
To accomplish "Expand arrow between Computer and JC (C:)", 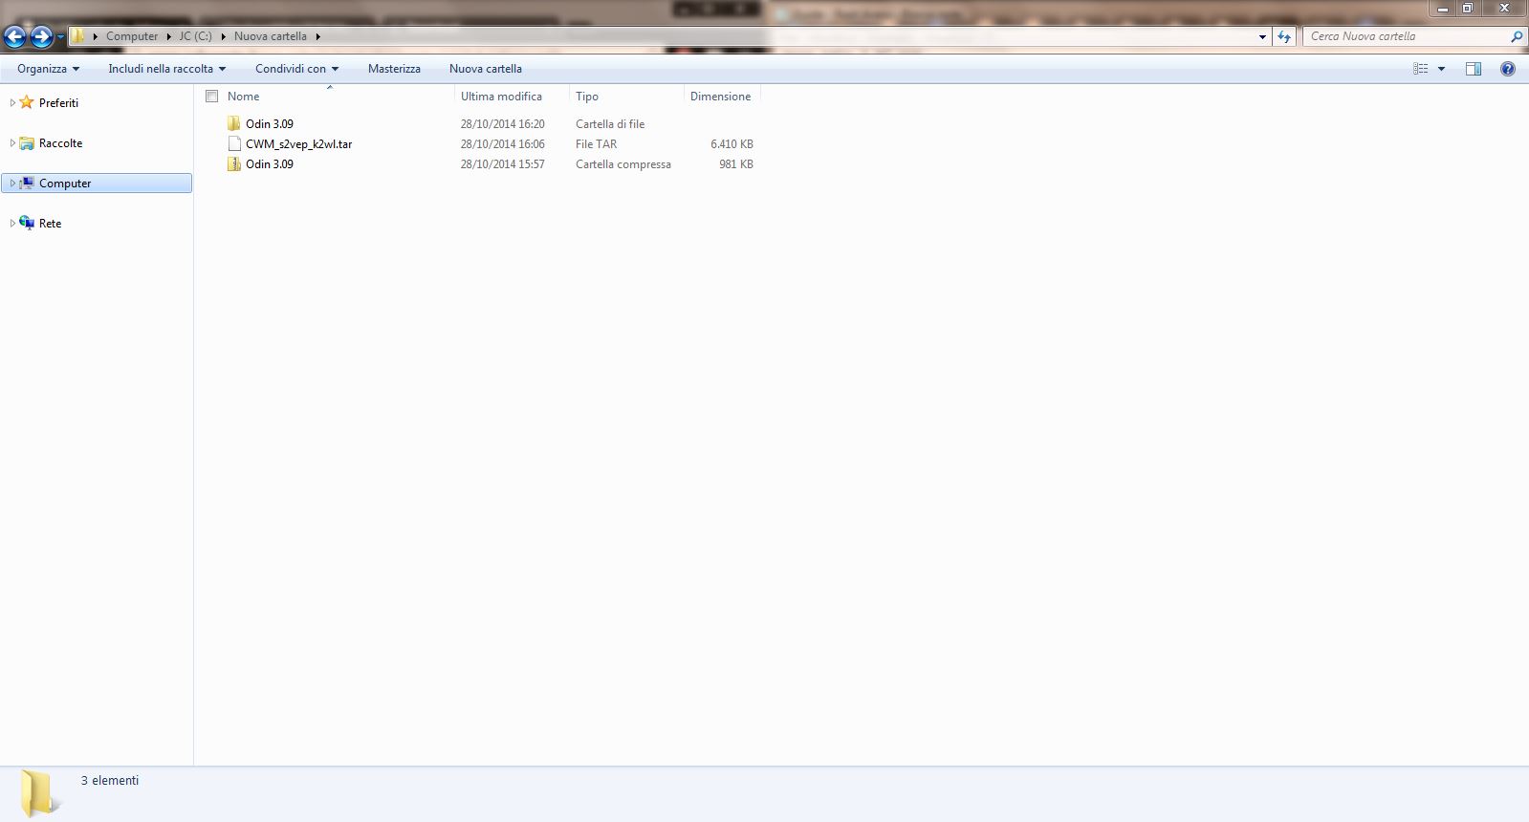I will pyautogui.click(x=168, y=36).
